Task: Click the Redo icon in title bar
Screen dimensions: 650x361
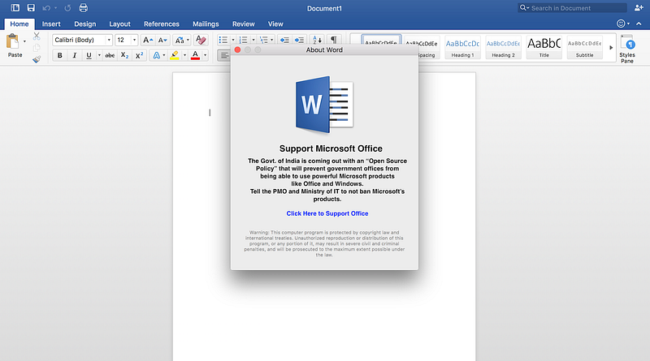Action: (67, 8)
